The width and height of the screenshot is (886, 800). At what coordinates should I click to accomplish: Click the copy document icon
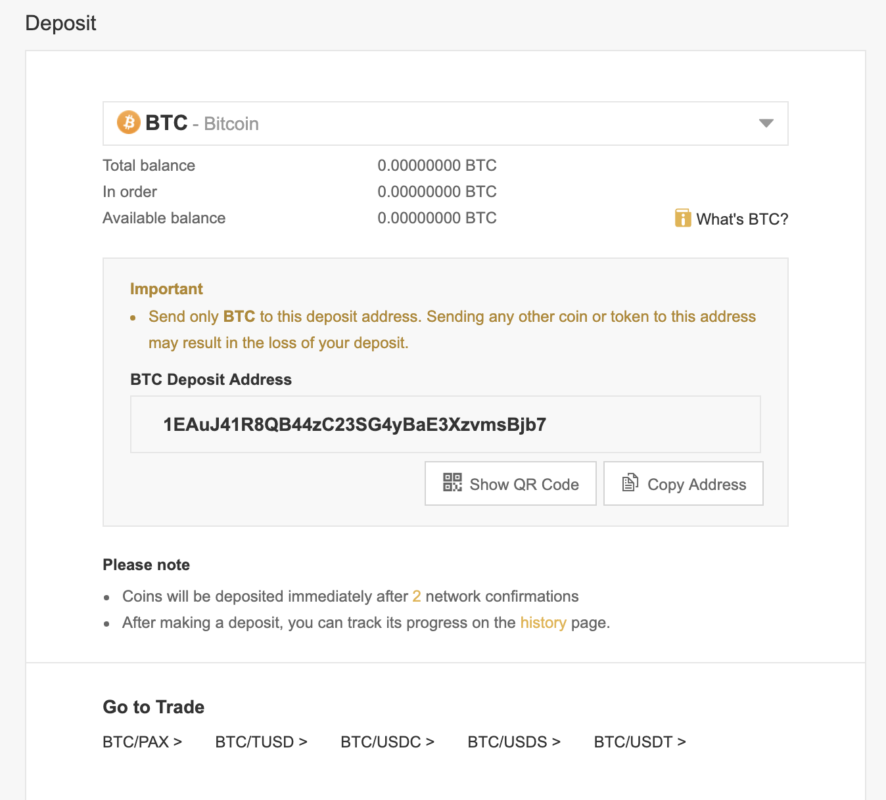(x=630, y=482)
